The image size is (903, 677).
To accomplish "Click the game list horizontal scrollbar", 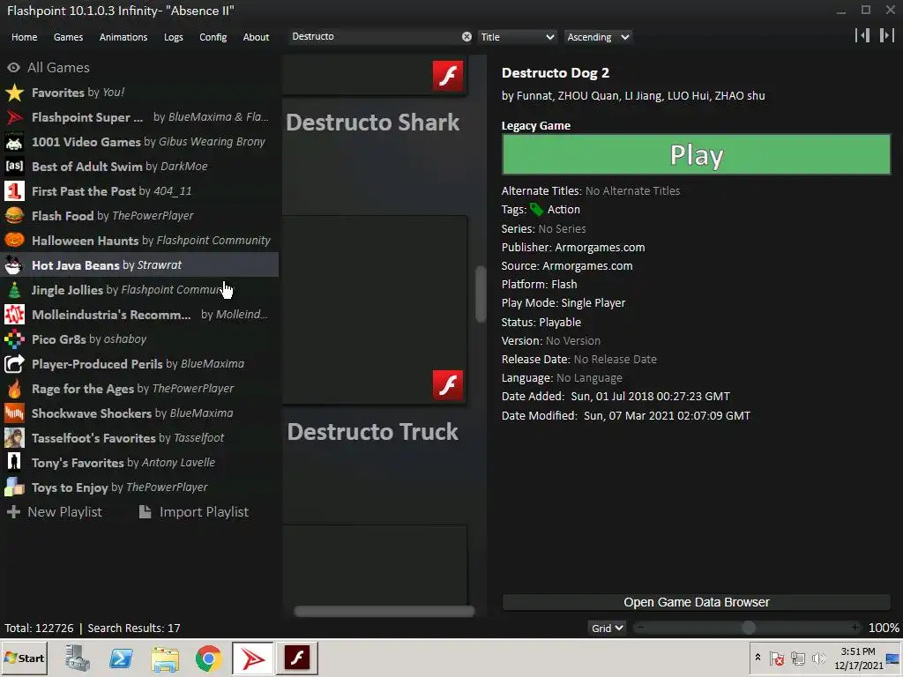I will coord(384,611).
